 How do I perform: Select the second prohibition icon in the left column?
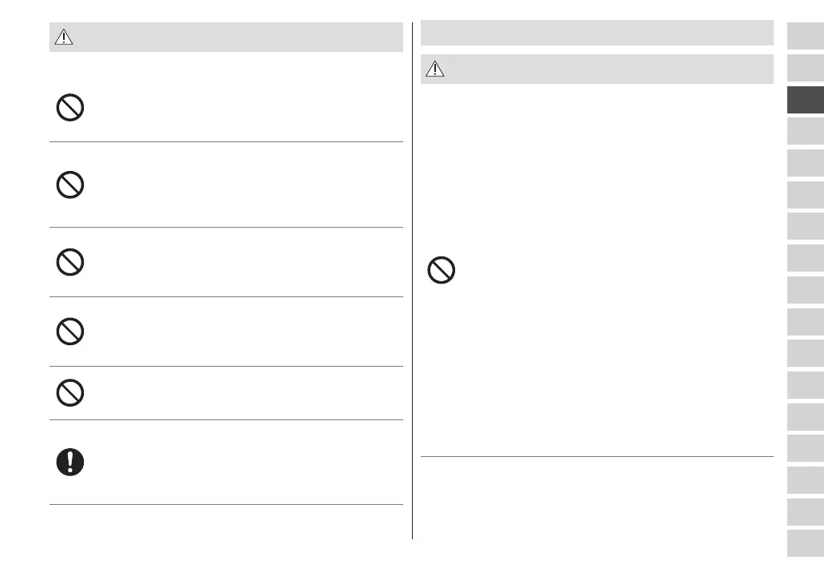tap(70, 186)
